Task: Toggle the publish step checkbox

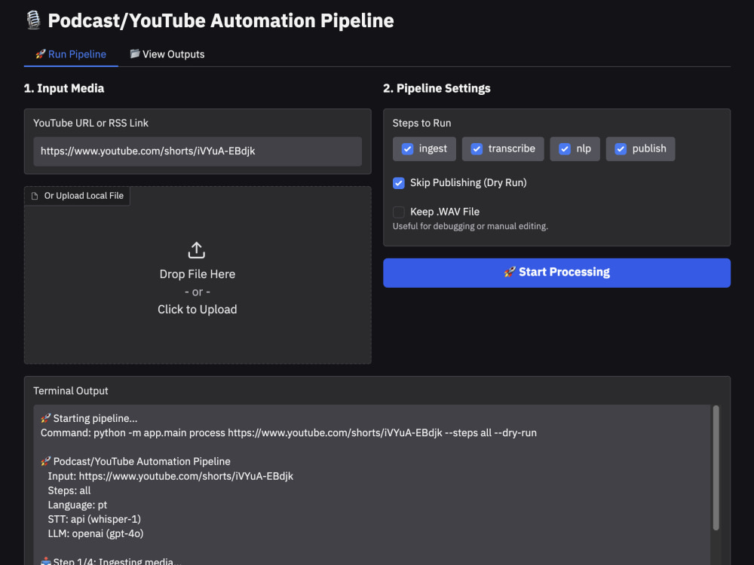Action: [621, 149]
